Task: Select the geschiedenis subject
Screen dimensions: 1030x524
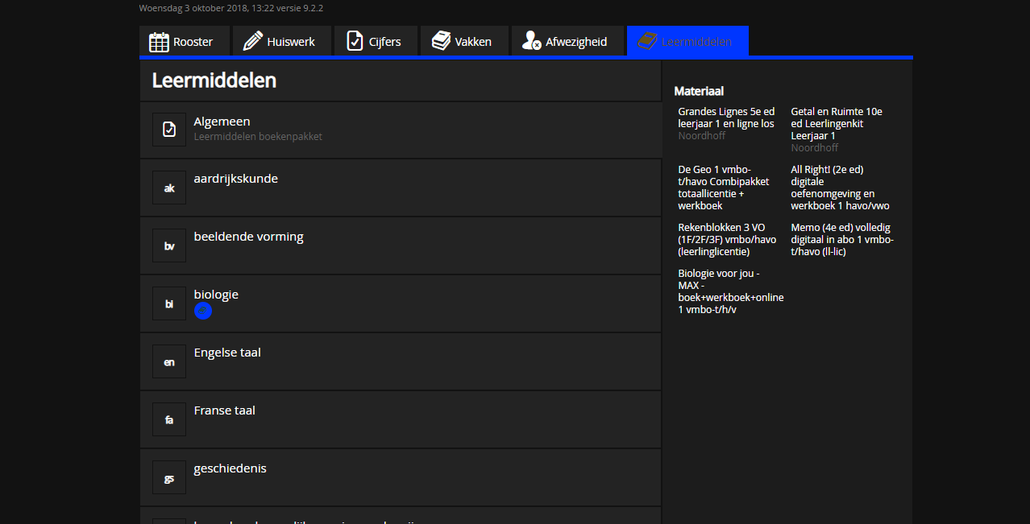Action: click(x=401, y=477)
